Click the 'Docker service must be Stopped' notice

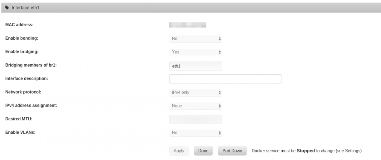tap(307, 151)
